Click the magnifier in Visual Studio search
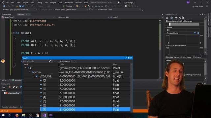211x118 pixels. click(119, 2)
